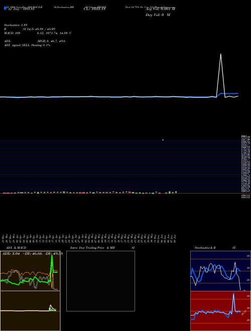Click the 'SI 14/3: 48.38 / 45.09' value
Image resolution: width=251 pixels, height=331 pixels.
[x=39, y=29]
